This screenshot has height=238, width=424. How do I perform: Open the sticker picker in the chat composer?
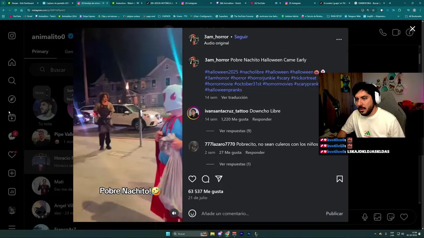pos(391,217)
